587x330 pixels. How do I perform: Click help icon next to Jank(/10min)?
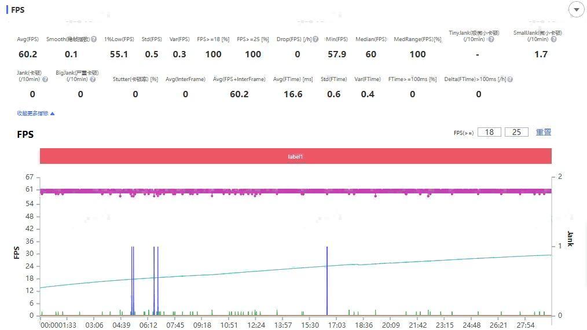45,79
